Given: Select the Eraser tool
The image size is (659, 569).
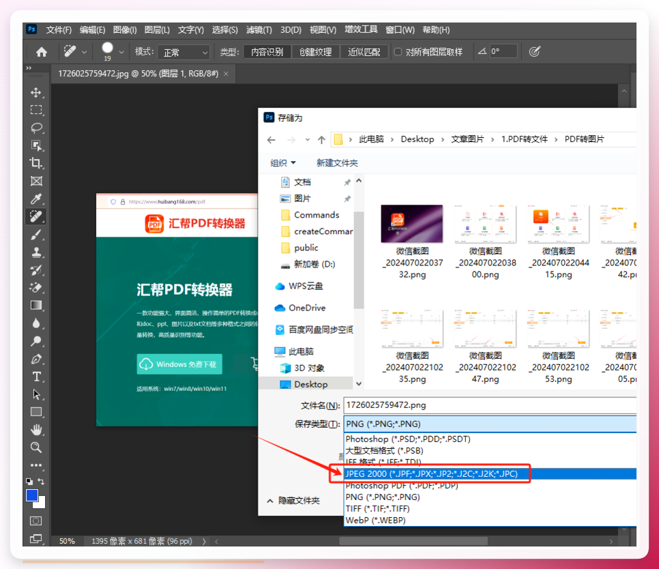Looking at the screenshot, I should (36, 287).
